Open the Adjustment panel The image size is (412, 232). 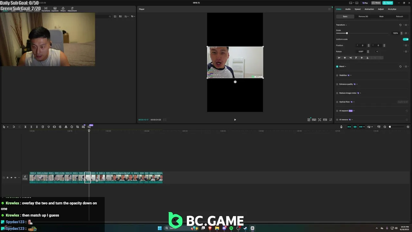(x=72, y=9)
